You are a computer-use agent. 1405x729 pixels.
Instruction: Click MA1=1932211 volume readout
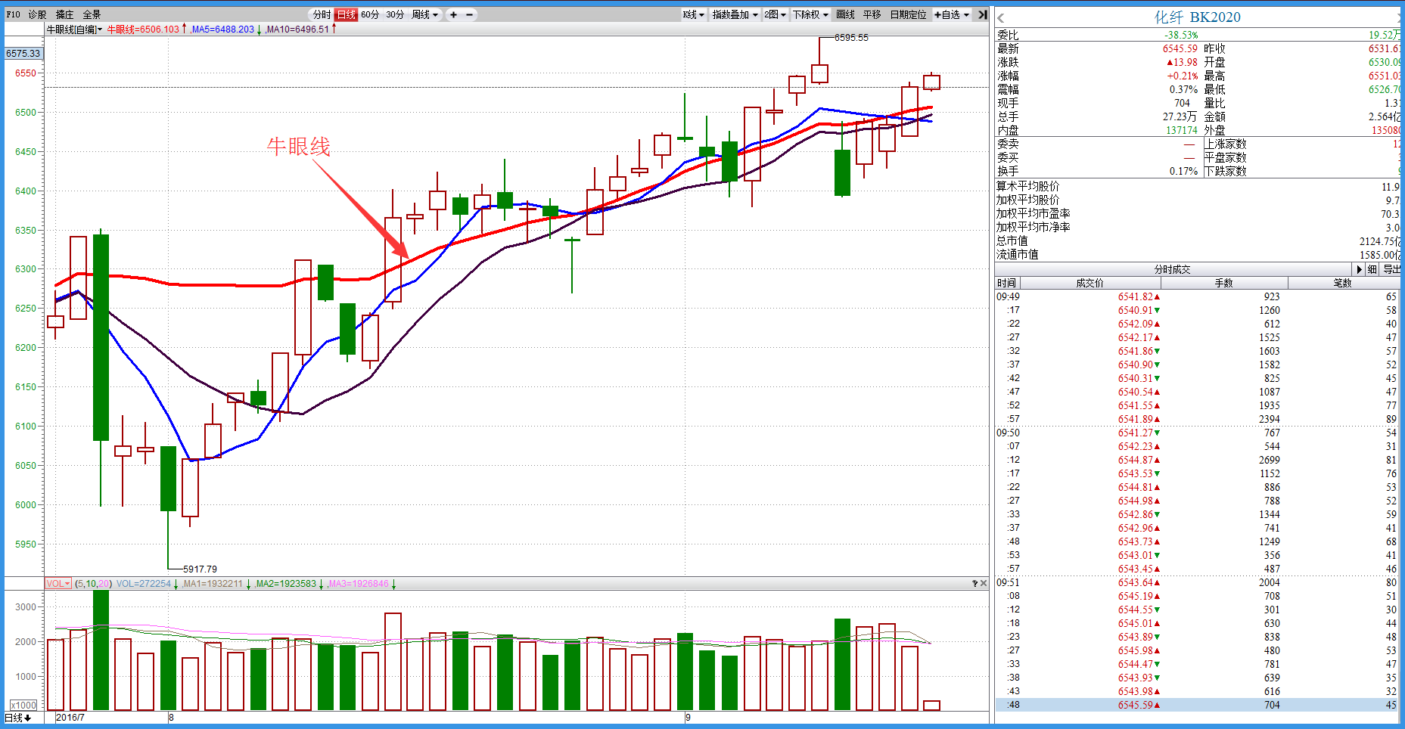click(x=213, y=584)
